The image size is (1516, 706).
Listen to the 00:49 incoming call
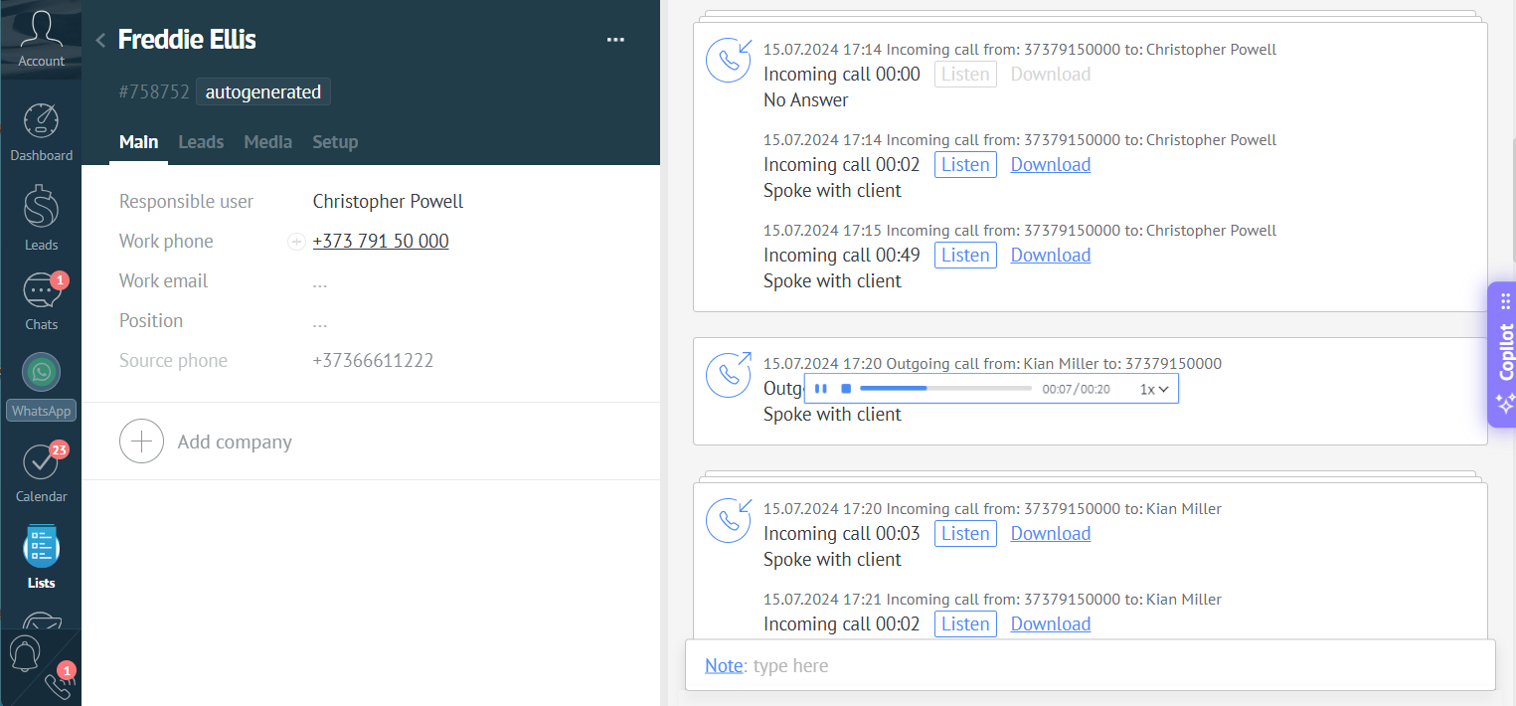(965, 256)
